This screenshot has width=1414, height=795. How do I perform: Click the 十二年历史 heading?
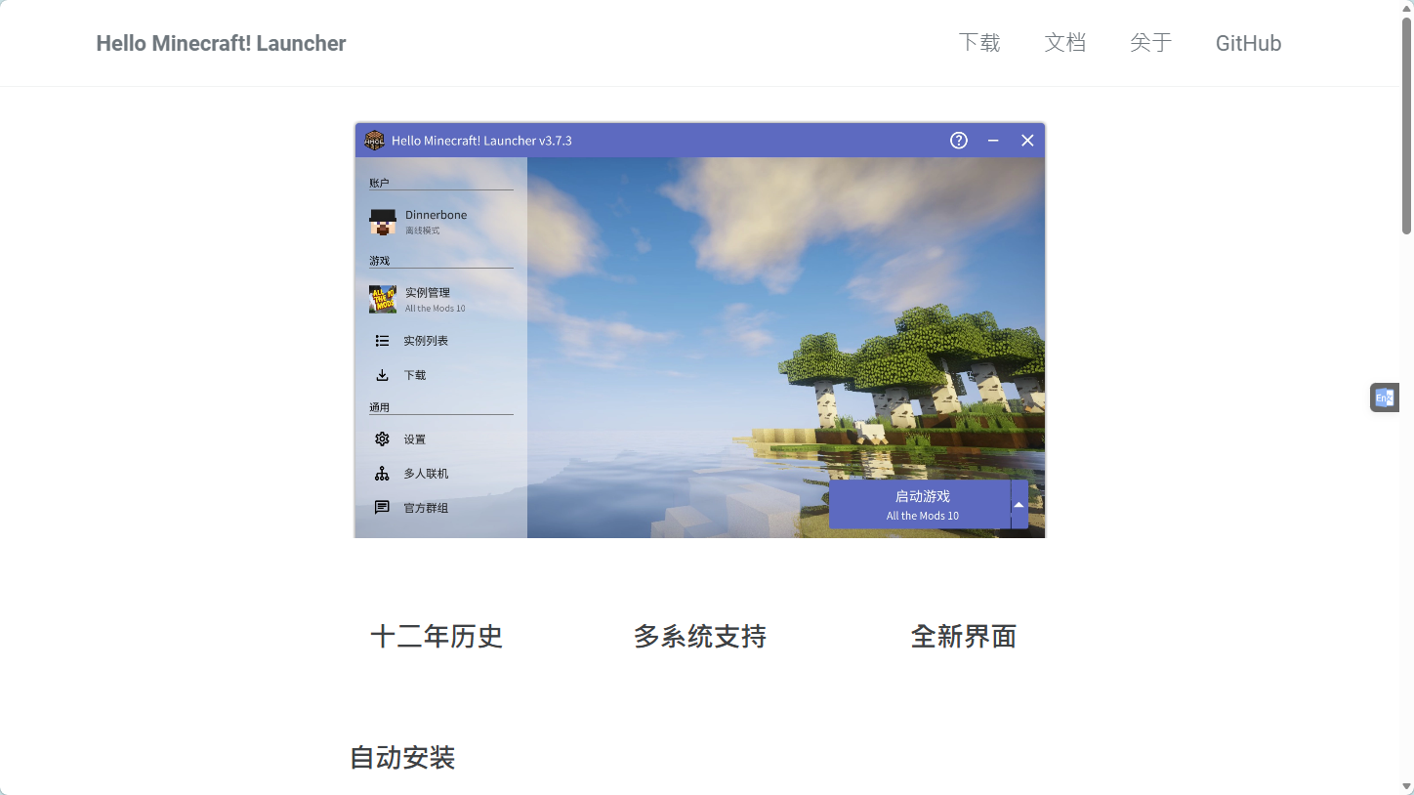tap(437, 637)
